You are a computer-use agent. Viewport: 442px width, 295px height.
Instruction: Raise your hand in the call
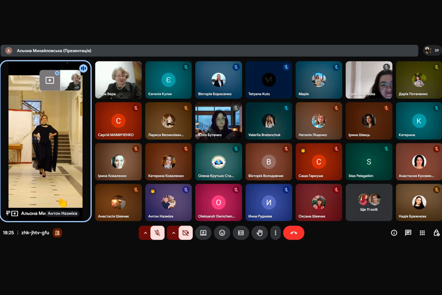tap(260, 233)
